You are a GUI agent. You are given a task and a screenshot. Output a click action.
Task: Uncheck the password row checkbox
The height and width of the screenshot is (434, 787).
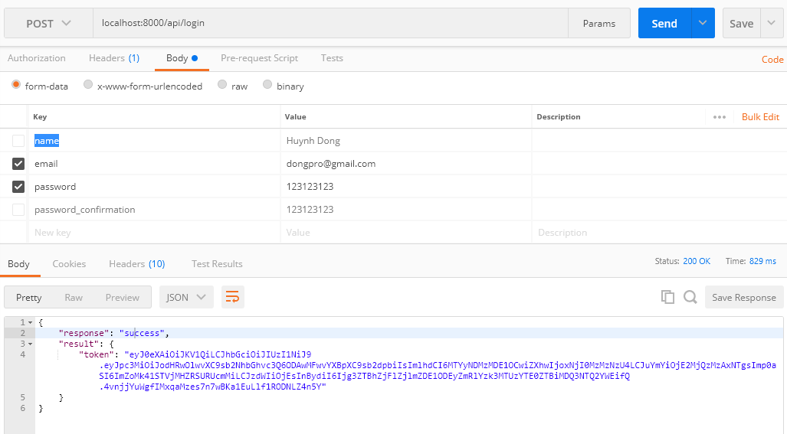(18, 187)
